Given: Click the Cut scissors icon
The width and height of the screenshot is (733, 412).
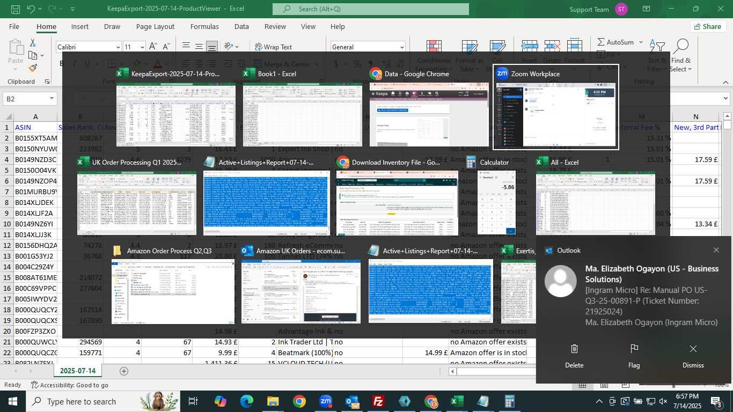Looking at the screenshot, I should (x=33, y=42).
